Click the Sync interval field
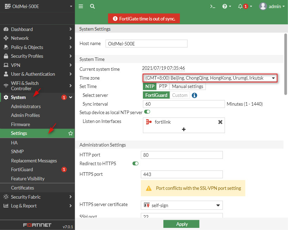The width and height of the screenshot is (288, 230). 184,104
